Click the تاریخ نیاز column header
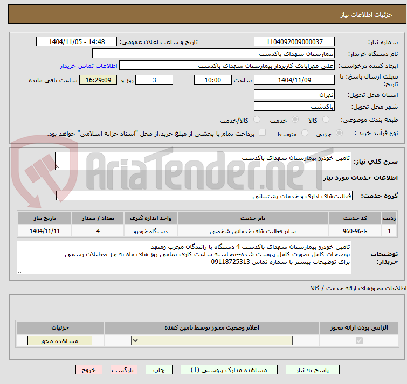407x384 pixels. (x=45, y=218)
